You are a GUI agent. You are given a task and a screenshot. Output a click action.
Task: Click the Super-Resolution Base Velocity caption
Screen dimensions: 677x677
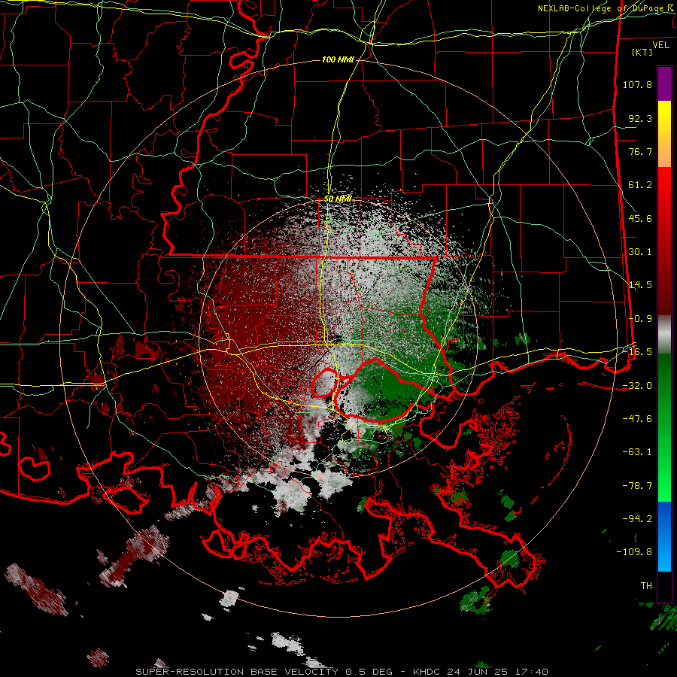point(342,672)
